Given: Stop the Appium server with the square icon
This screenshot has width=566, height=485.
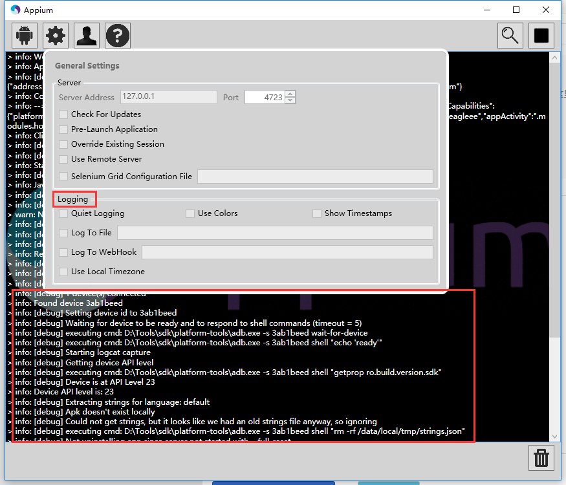Looking at the screenshot, I should [541, 36].
